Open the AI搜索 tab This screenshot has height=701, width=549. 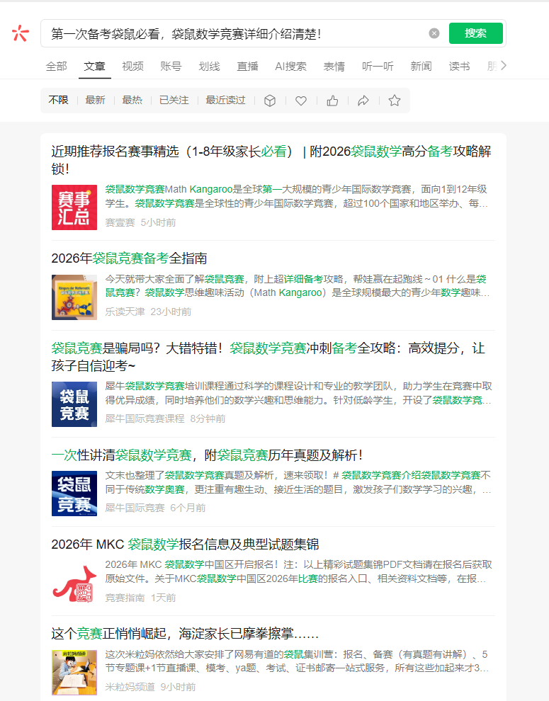(291, 67)
